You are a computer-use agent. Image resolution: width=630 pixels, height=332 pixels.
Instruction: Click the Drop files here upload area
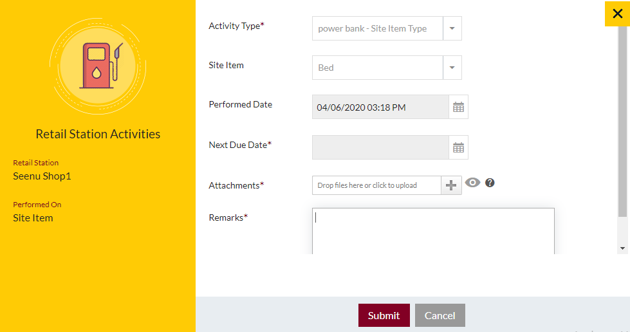pos(376,185)
